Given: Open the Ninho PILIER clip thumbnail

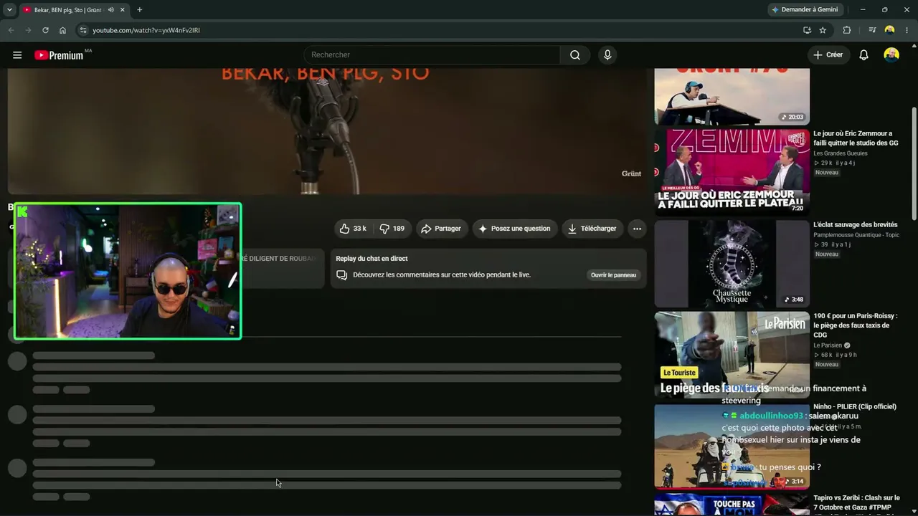Looking at the screenshot, I should 732,446.
